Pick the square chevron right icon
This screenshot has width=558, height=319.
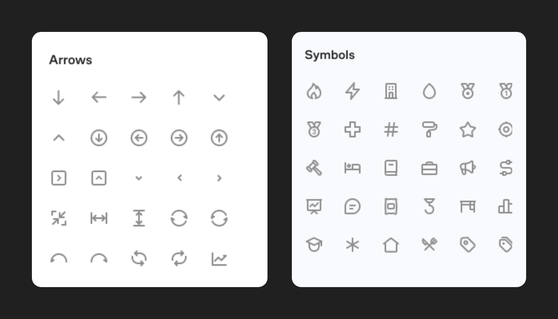coord(58,178)
